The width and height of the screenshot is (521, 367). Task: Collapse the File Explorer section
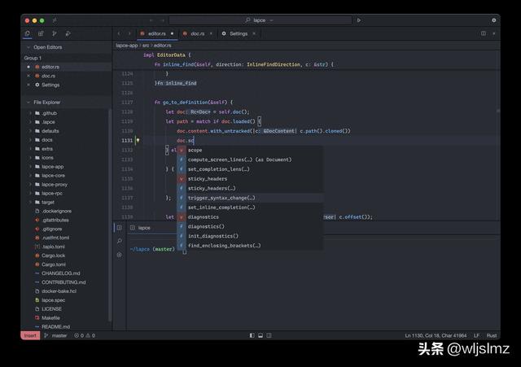tap(28, 103)
